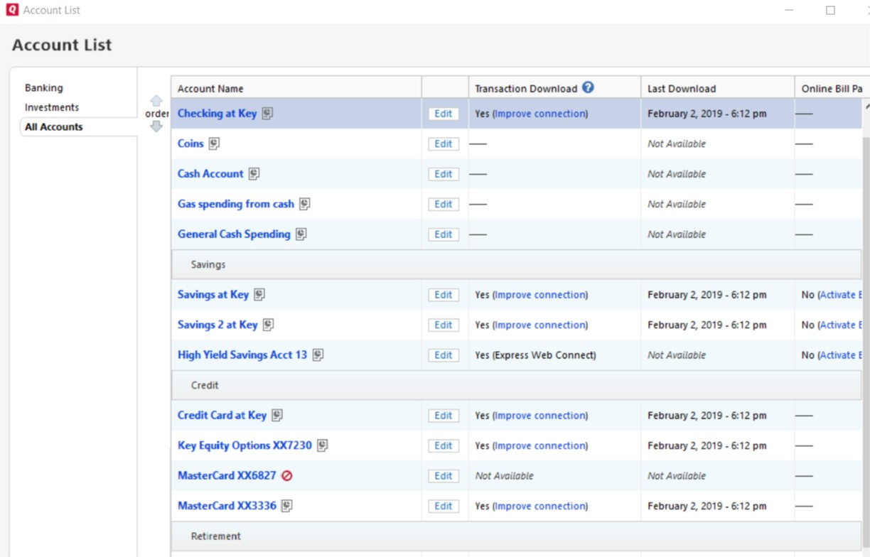Viewport: 870px width, 557px height.
Task: Maximize the Account List window
Action: 830,10
